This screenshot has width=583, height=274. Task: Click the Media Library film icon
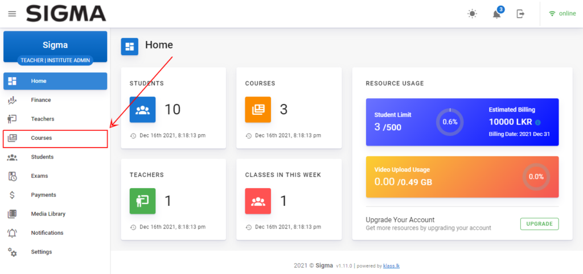point(13,214)
